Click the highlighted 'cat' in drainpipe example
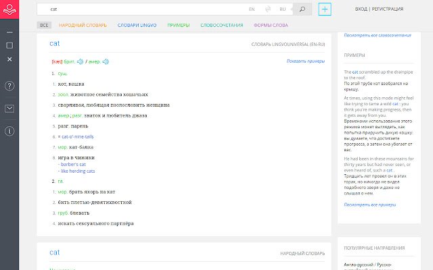433x270 pixels. coord(355,72)
